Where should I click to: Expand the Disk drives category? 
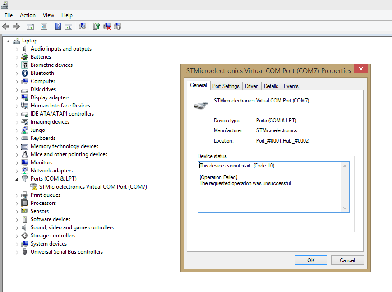pyautogui.click(x=17, y=90)
